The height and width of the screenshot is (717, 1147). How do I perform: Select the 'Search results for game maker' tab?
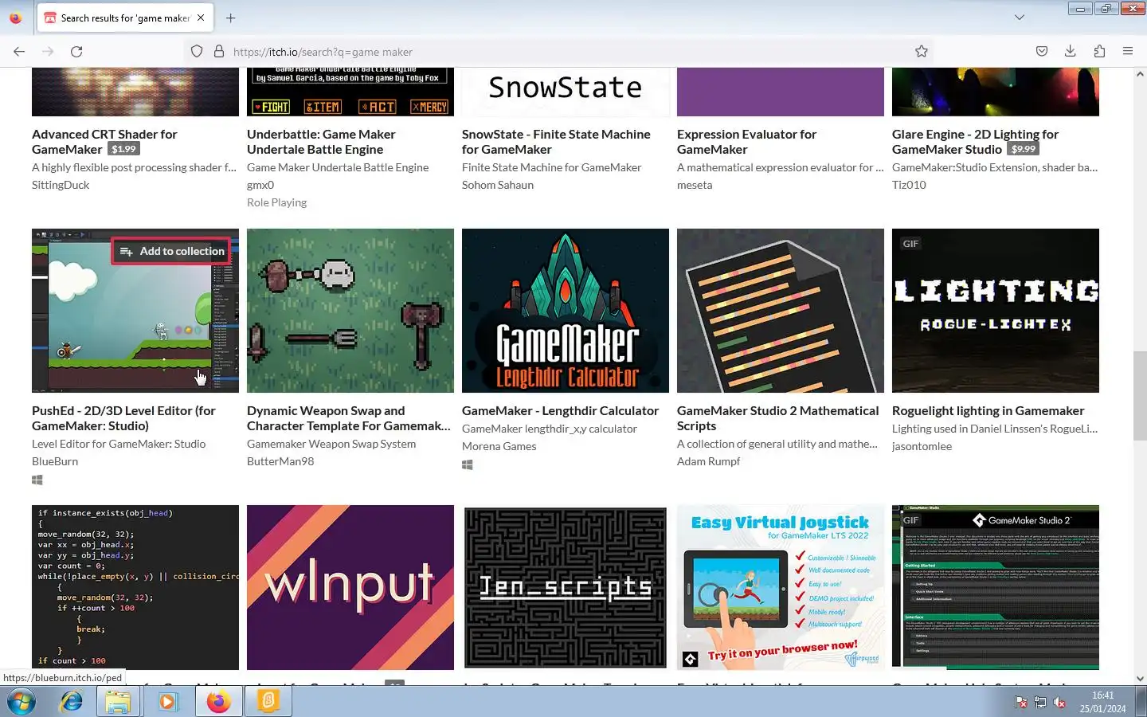coord(125,18)
